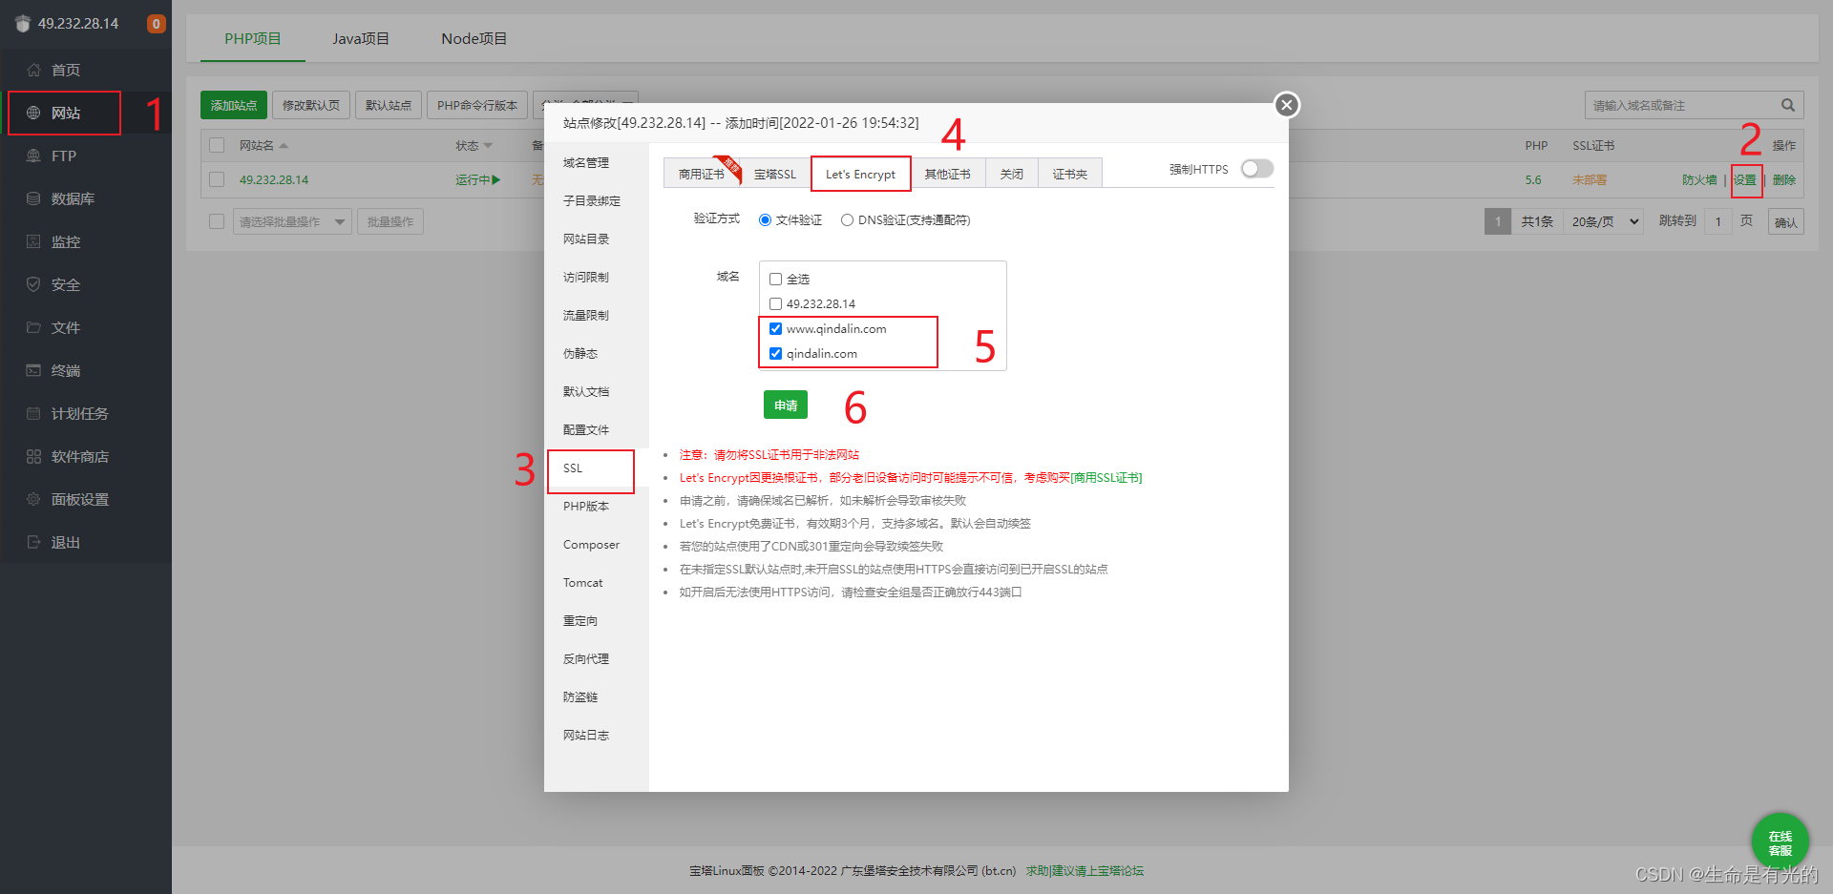Click the 商用SSL证书 link in the notes
The image size is (1833, 894).
1106,478
